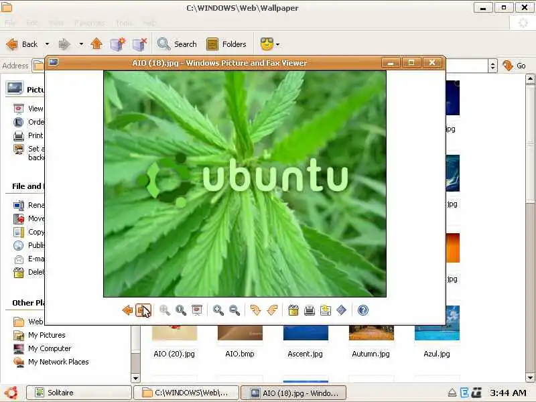
Task: Delete the image from viewer toolbar
Action: [x=293, y=310]
